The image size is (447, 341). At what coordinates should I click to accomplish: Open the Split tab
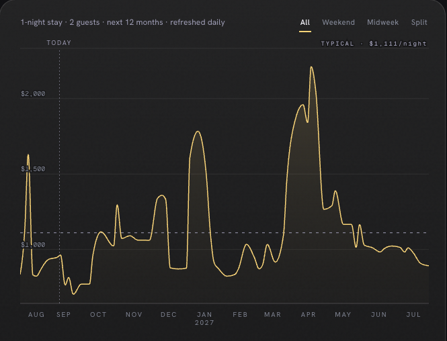pyautogui.click(x=419, y=22)
